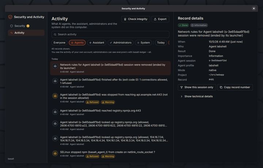Image resolution: width=263 pixels, height=168 pixels.
Task: Click the shield logo beside Security and Activity
Action: click(10, 17)
